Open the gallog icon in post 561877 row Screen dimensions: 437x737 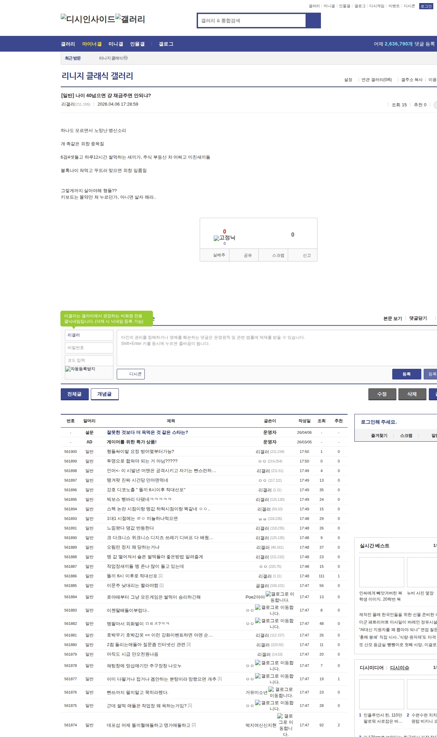click(274, 679)
